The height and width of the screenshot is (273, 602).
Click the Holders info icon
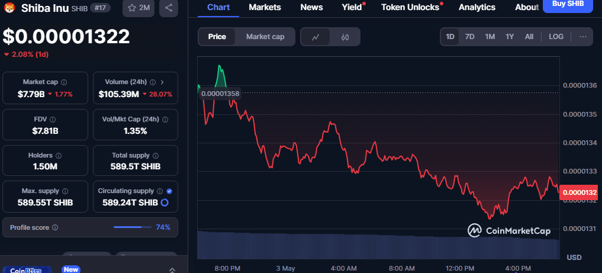[59, 156]
